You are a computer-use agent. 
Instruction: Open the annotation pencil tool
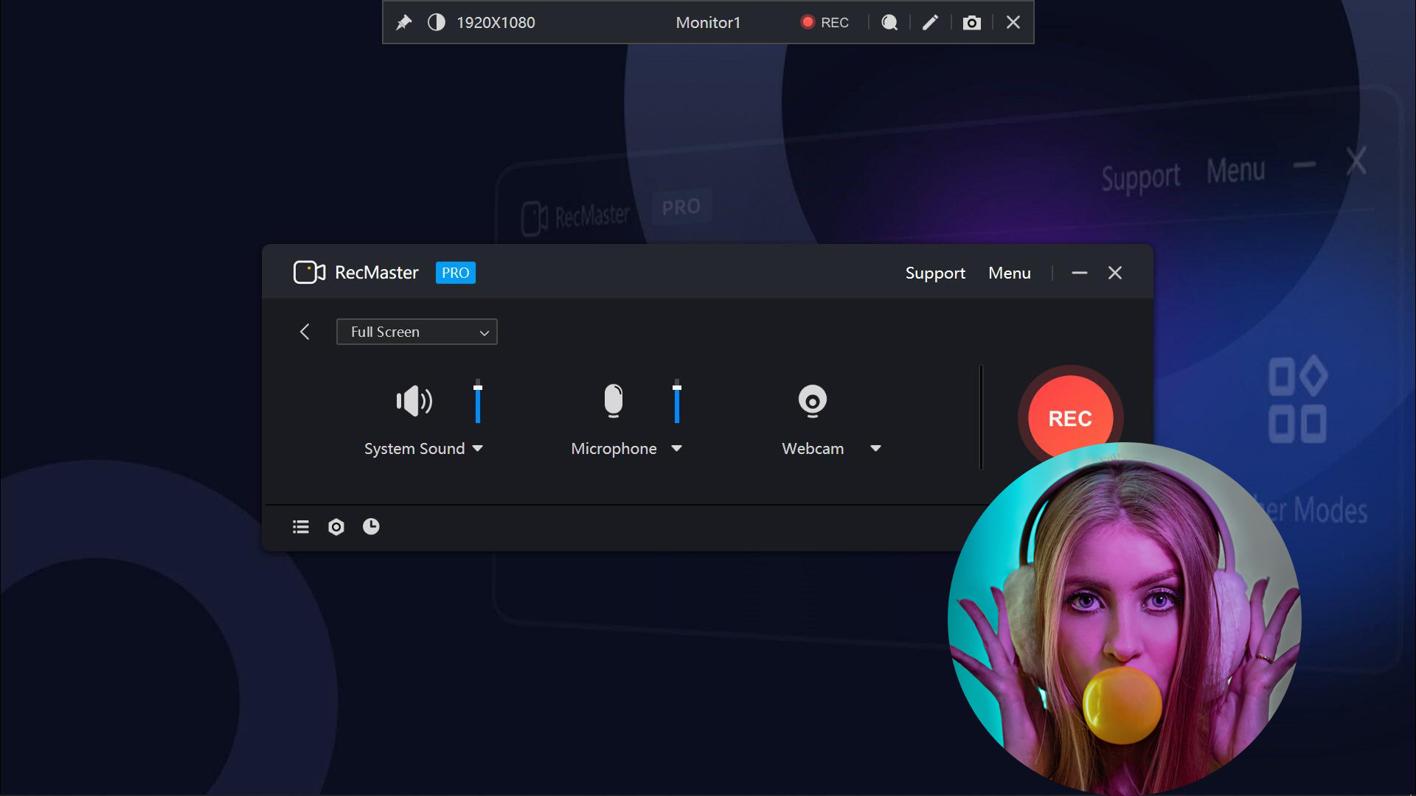[930, 22]
